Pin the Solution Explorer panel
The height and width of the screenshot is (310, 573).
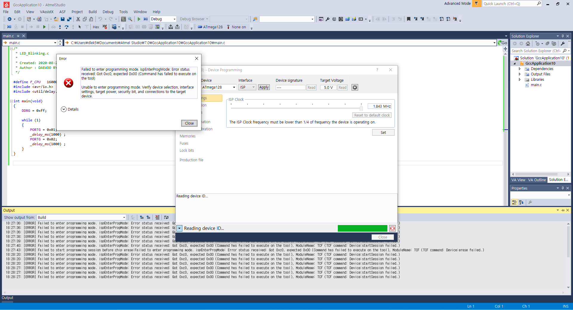563,36
